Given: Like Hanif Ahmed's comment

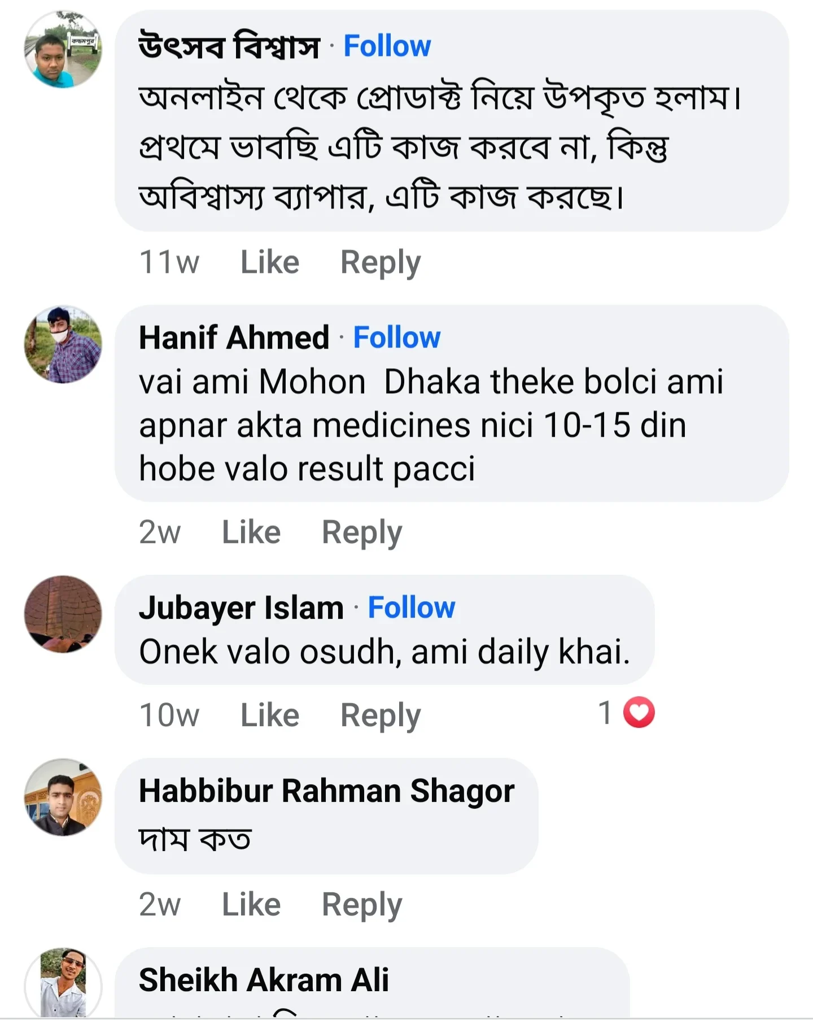Looking at the screenshot, I should point(251,531).
